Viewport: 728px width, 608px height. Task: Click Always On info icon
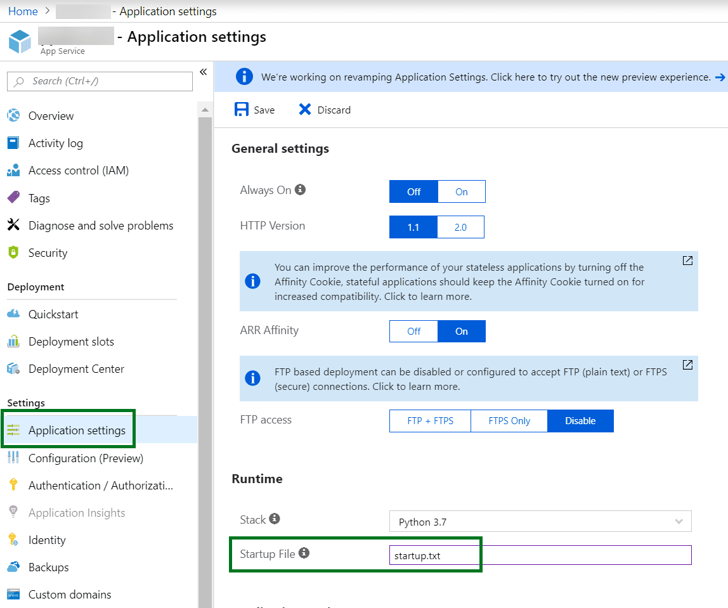301,190
